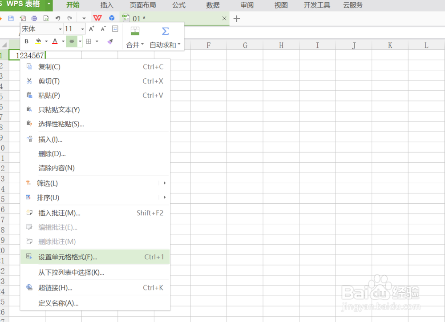Screen dimensions: 445x322
Task: Expand alignment dropdown arrow
Action: click(80, 41)
